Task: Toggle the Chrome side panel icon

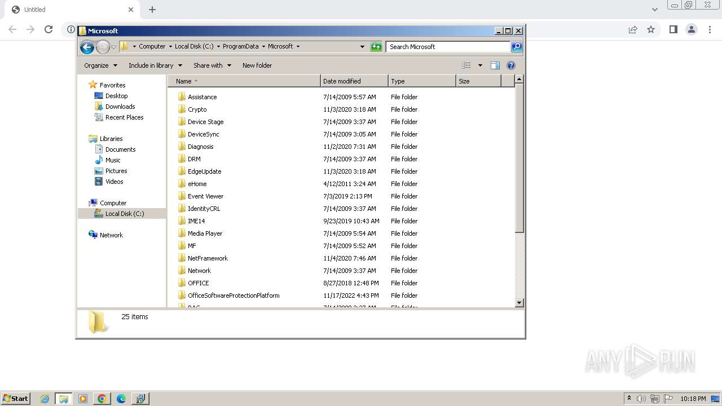Action: pyautogui.click(x=673, y=29)
